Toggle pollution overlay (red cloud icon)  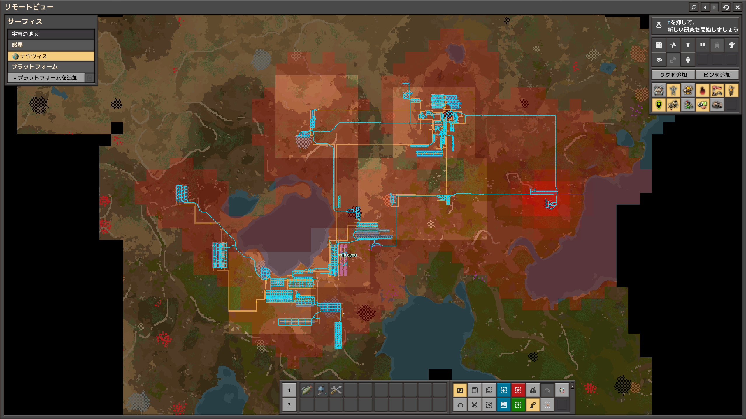[703, 90]
